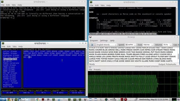Open Edit menu of the cwcp terminal

9,47
